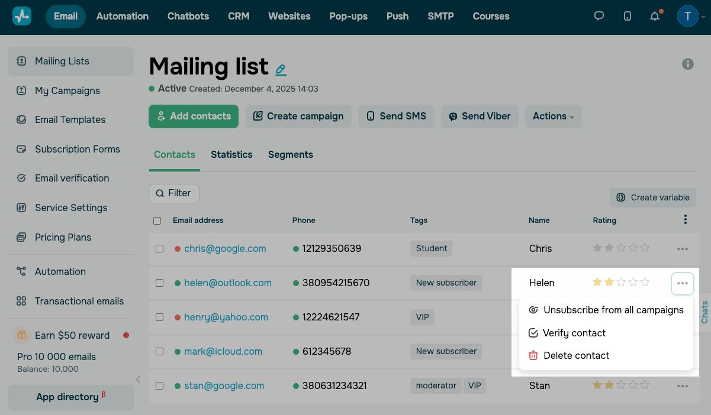Set Chris's rating to five stars
This screenshot has height=415, width=711.
(x=645, y=248)
